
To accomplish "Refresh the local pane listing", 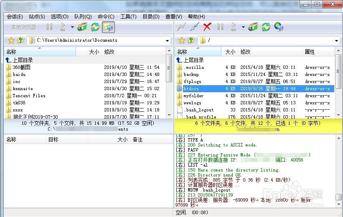I will (x=95, y=27).
